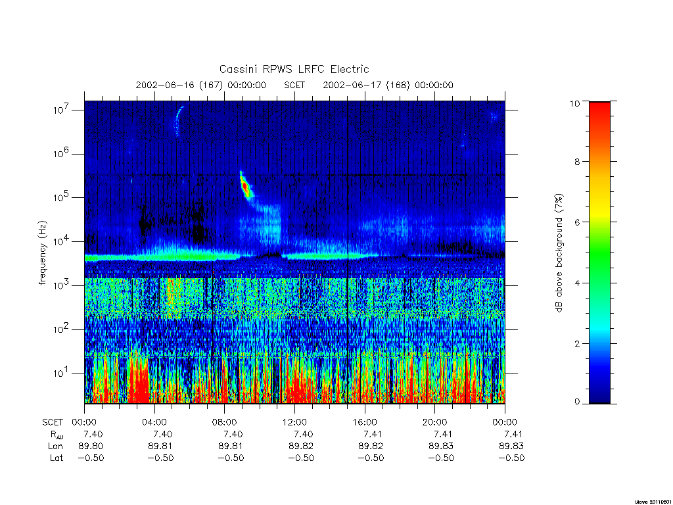673x505 pixels.
Task: Click the yellow band of the colorbar
Action: coord(599,212)
